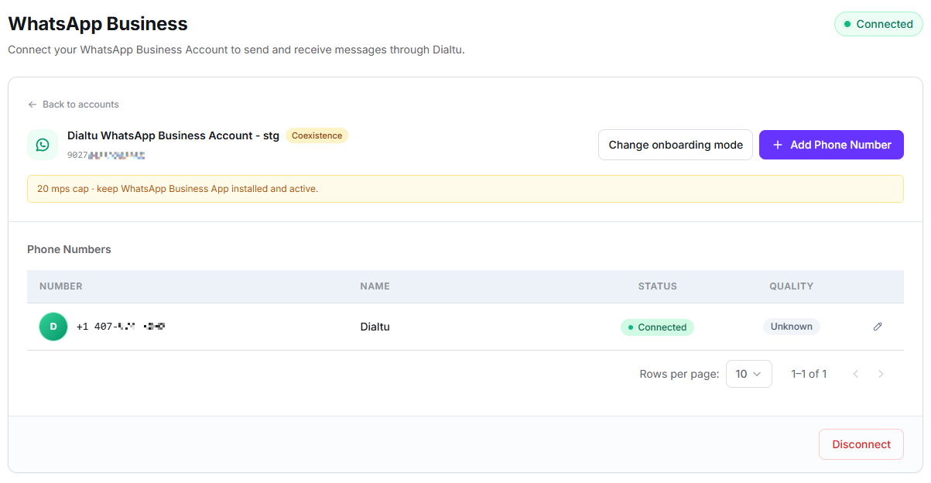Viewport: 931px width, 483px height.
Task: Click the red Disconnect button
Action: pyautogui.click(x=861, y=444)
